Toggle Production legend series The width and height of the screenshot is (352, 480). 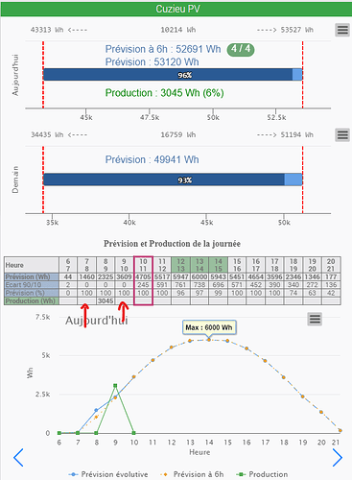click(262, 474)
